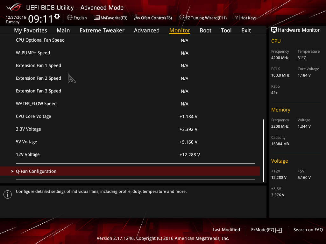326x244 pixels.
Task: Click the 31°C CPU temperature value
Action: pos(302,58)
